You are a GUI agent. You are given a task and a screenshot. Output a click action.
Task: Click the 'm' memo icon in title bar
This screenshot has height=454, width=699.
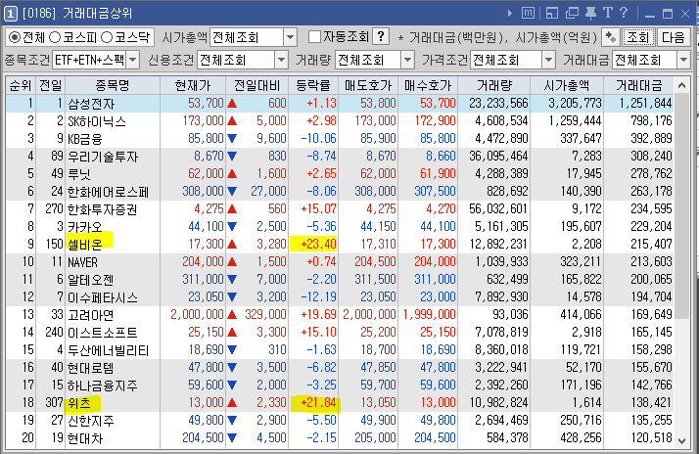coord(529,14)
